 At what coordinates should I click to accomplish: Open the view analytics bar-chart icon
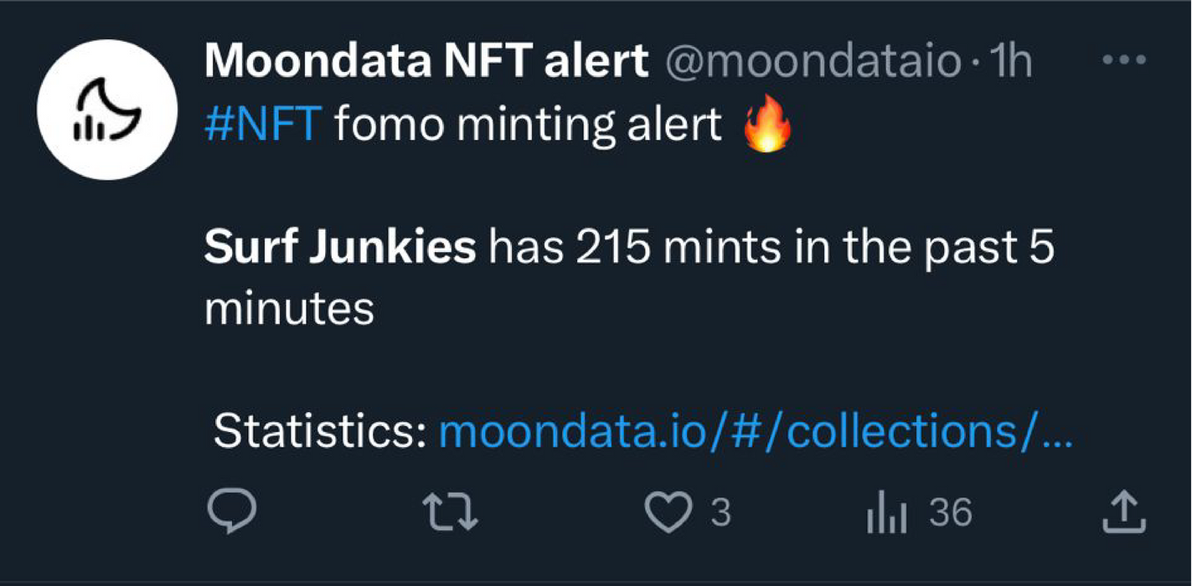click(886, 512)
